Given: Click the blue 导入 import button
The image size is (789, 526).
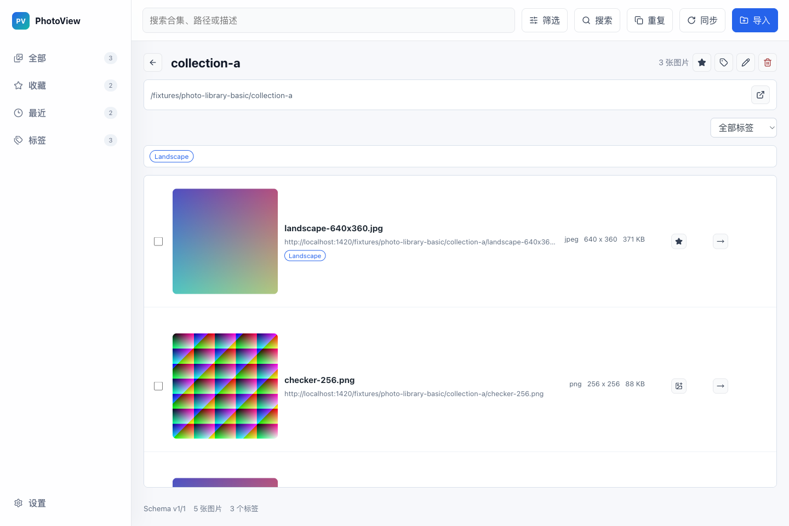Looking at the screenshot, I should pyautogui.click(x=755, y=20).
